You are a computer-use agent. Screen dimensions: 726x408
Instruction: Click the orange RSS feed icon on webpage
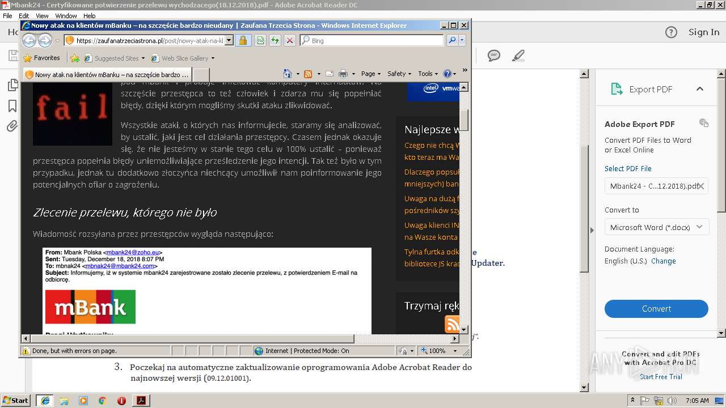452,325
